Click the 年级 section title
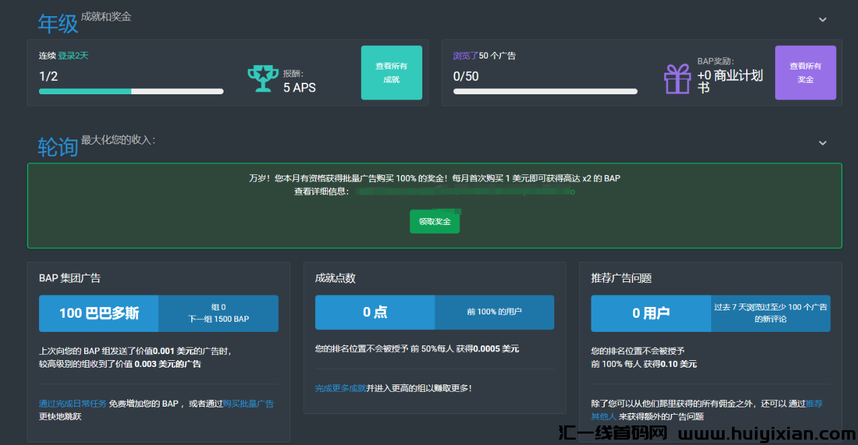This screenshot has height=445, width=858. point(58,22)
